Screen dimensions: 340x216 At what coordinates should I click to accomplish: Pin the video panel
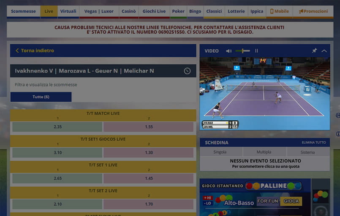[x=314, y=51]
